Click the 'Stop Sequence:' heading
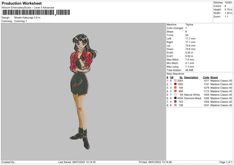 [x=175, y=74]
